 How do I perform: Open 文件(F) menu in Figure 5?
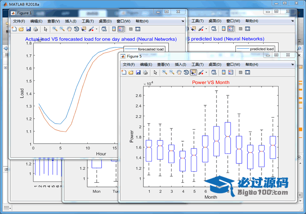[129, 64]
